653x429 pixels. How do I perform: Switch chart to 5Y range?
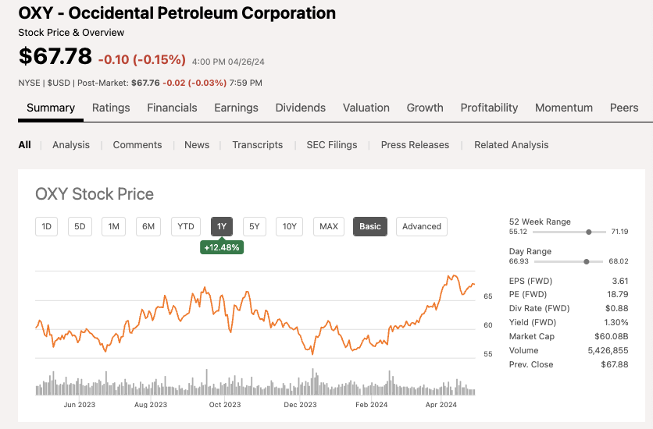coord(255,226)
